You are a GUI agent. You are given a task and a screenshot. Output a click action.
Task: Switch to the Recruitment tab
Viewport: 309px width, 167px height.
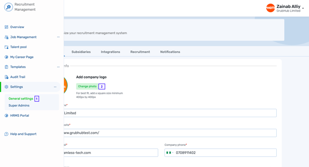pyautogui.click(x=140, y=52)
